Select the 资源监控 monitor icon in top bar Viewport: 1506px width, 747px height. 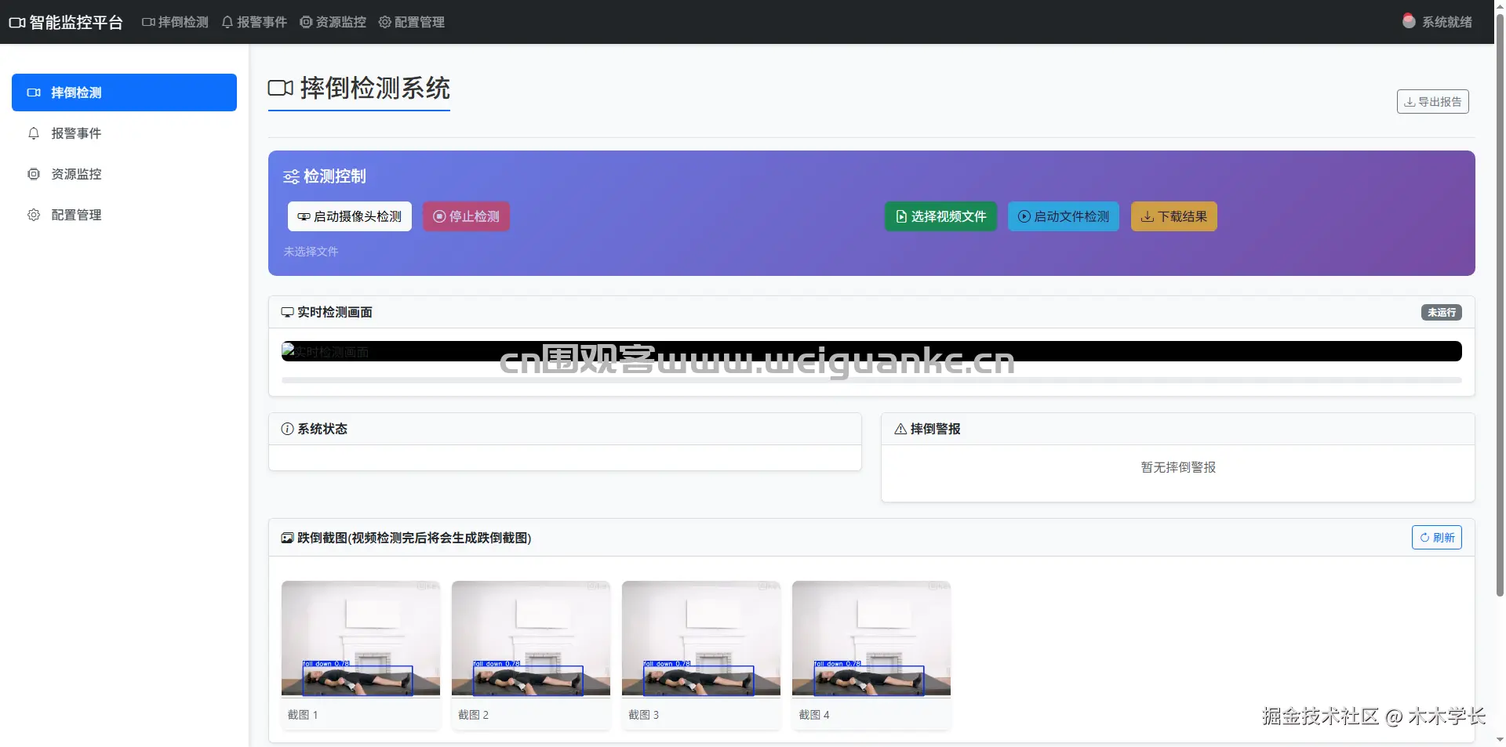(305, 22)
